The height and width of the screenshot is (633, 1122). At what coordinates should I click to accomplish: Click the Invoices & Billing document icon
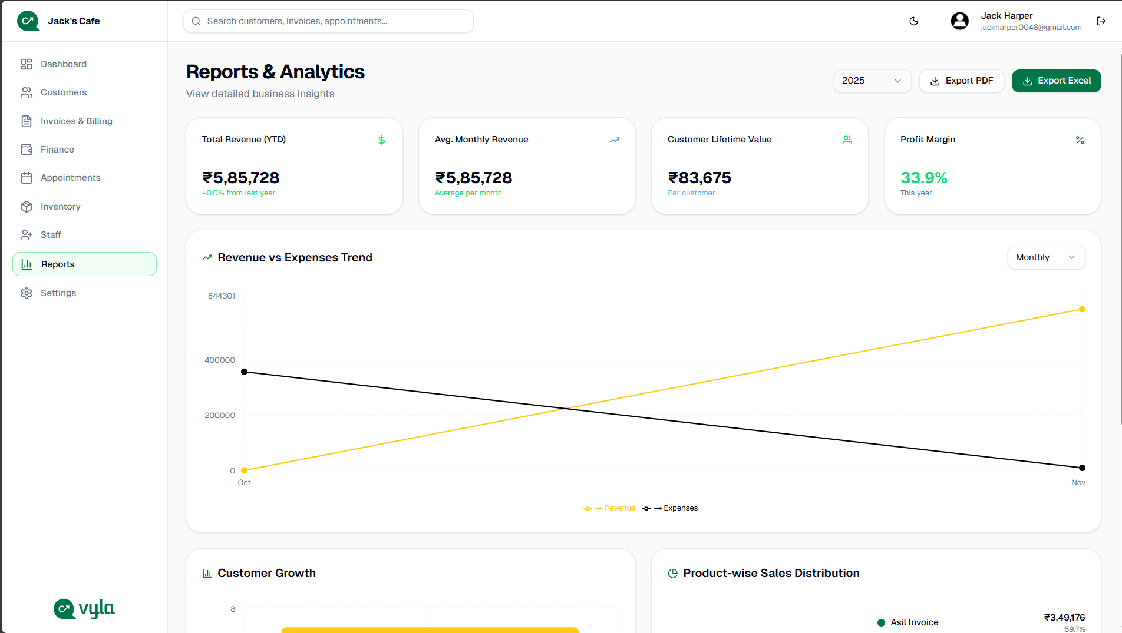click(x=27, y=121)
